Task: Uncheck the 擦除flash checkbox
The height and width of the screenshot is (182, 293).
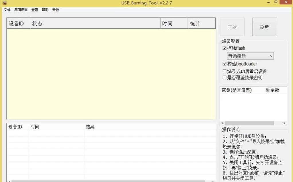Action: [225, 48]
